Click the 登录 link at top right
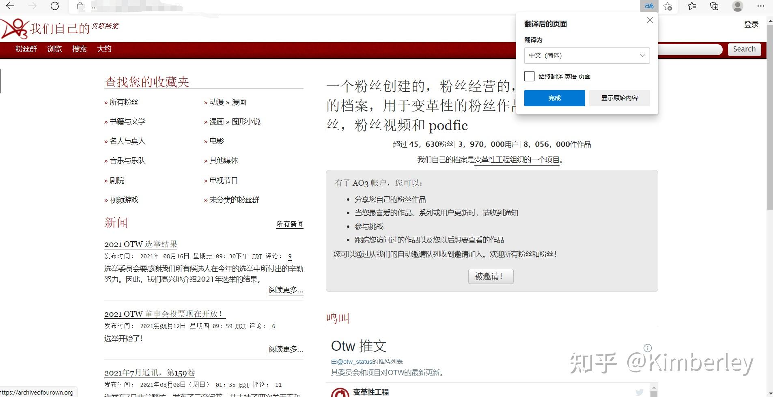 point(751,24)
